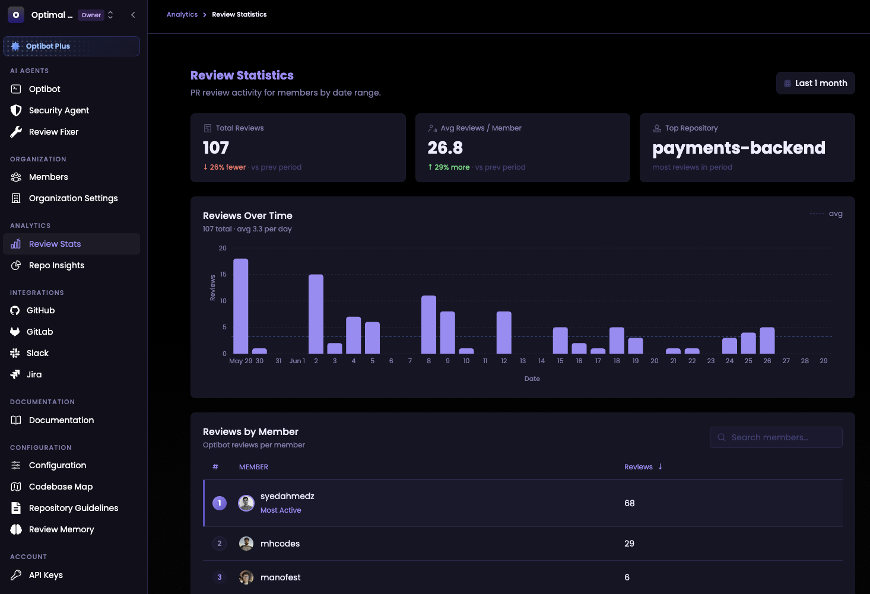Navigate to Members page
Viewport: 870px width, 594px height.
click(x=71, y=177)
